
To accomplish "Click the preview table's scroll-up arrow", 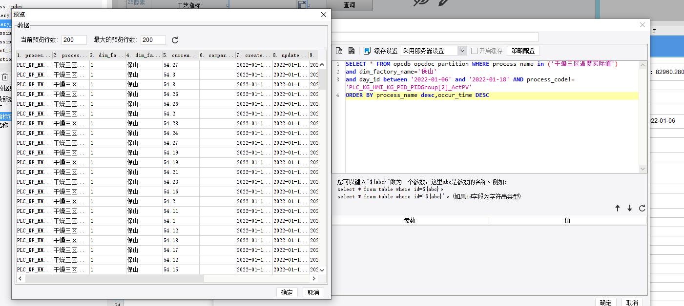I will 322,64.
